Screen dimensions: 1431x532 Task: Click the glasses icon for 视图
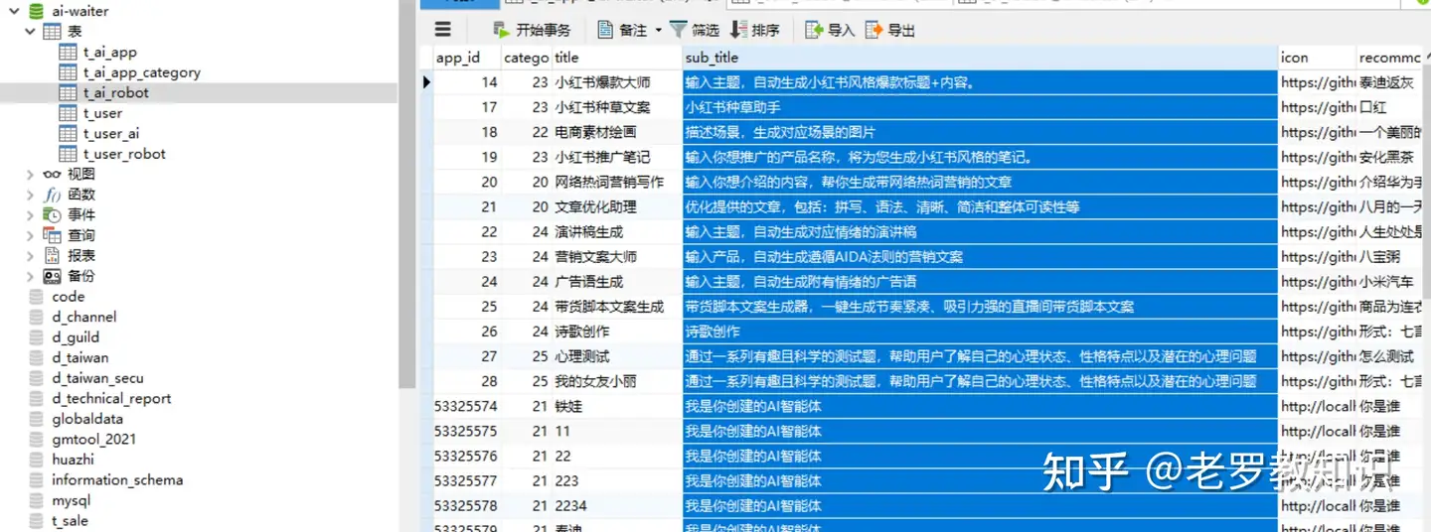52,174
